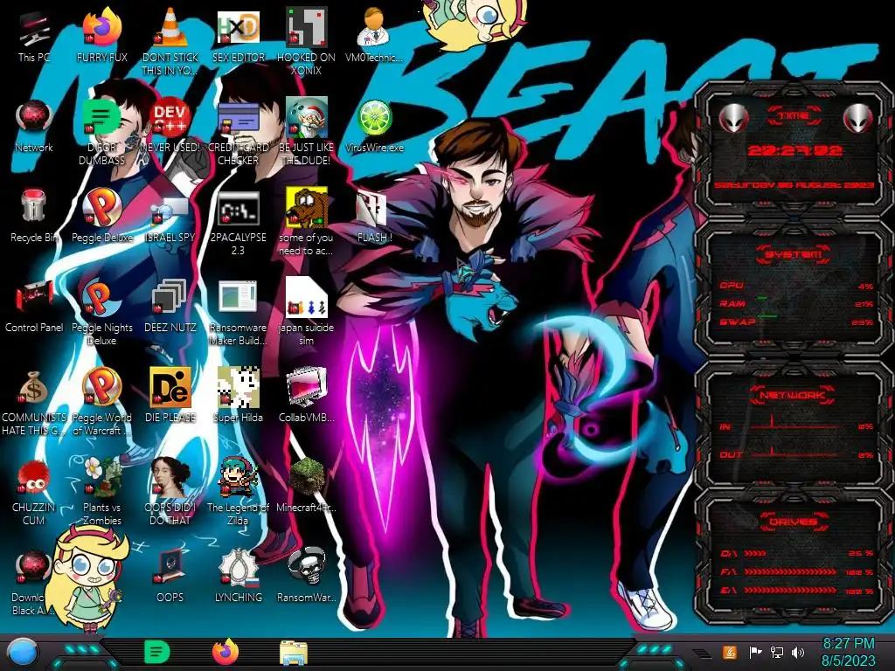Click the orange Java tray icon
Screen dimensions: 895x671
729,652
